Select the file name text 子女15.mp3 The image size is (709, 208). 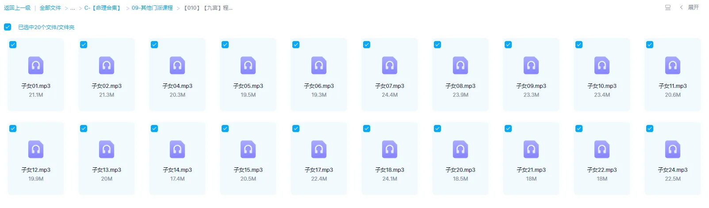click(248, 170)
